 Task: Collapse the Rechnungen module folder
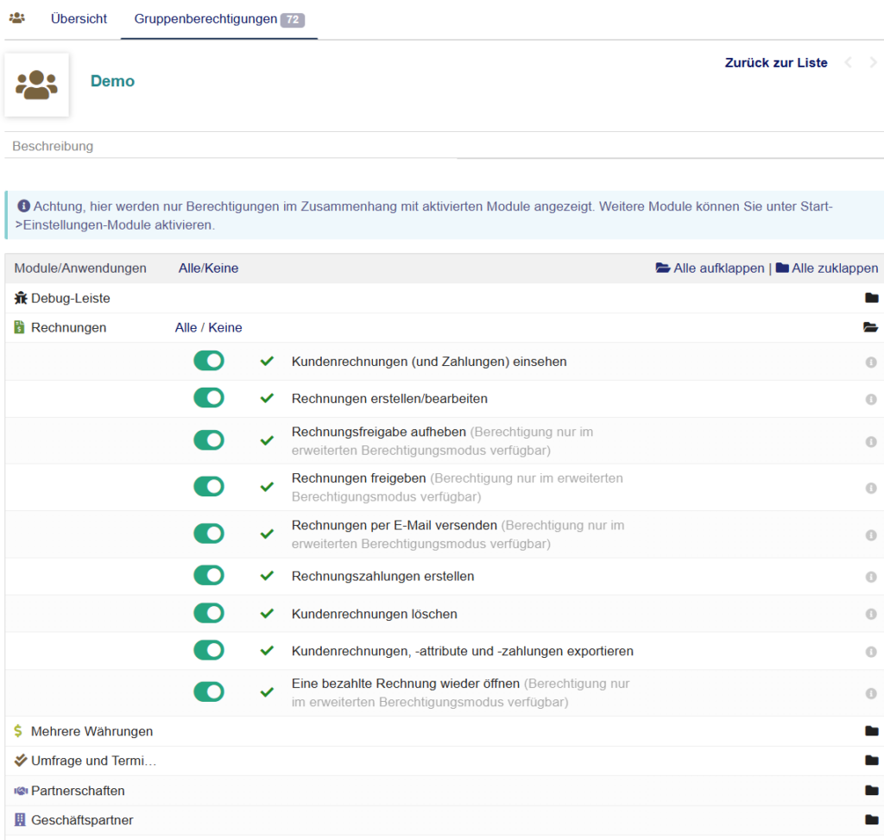pos(871,327)
